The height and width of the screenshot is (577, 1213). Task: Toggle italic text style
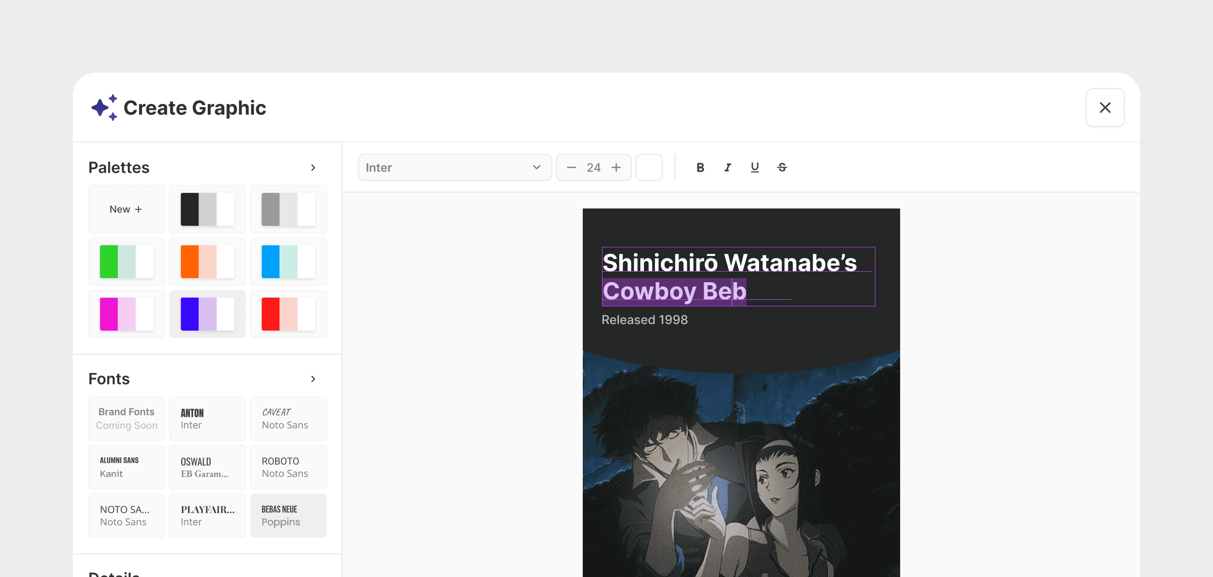click(727, 168)
